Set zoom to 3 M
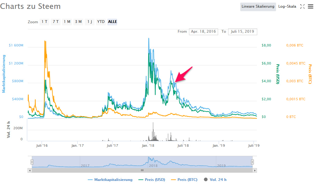Viewport: 319px width, 184px height. (x=78, y=22)
